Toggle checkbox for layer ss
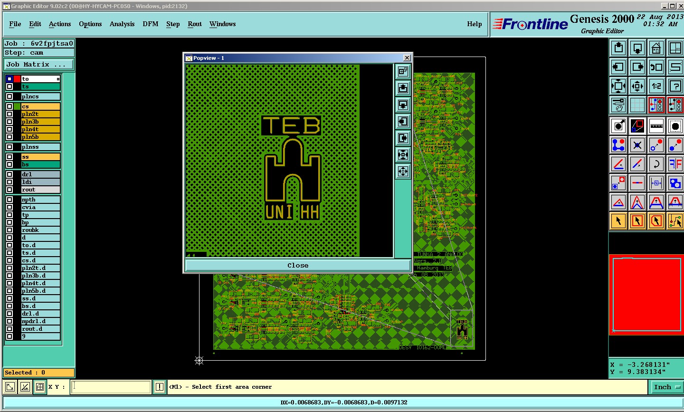This screenshot has height=412, width=684. coord(9,157)
